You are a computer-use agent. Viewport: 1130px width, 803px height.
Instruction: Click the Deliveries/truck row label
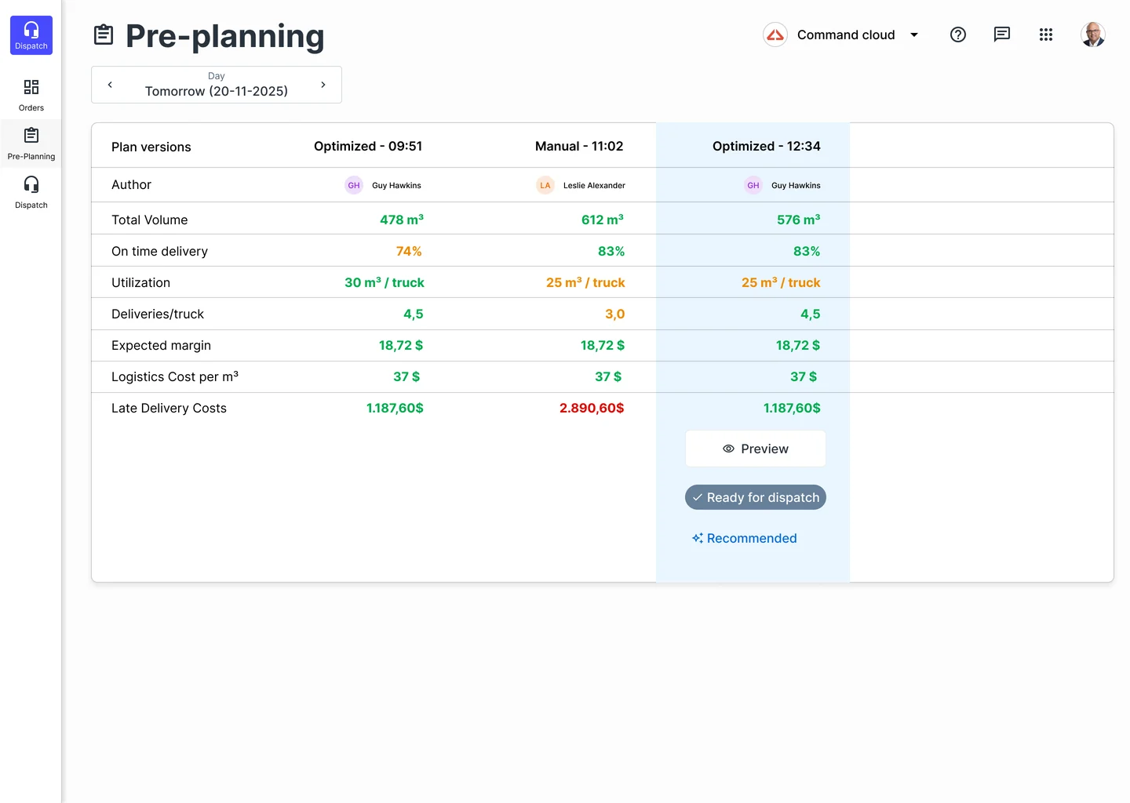click(x=158, y=314)
